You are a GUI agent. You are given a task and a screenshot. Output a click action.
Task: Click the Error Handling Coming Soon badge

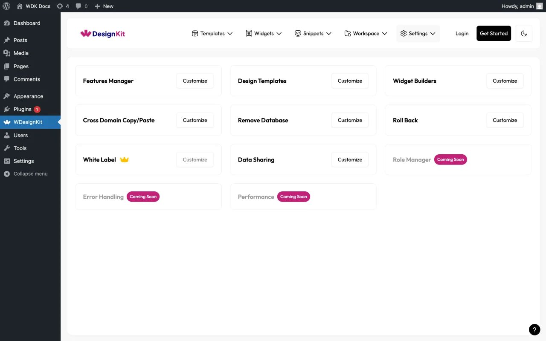143,197
